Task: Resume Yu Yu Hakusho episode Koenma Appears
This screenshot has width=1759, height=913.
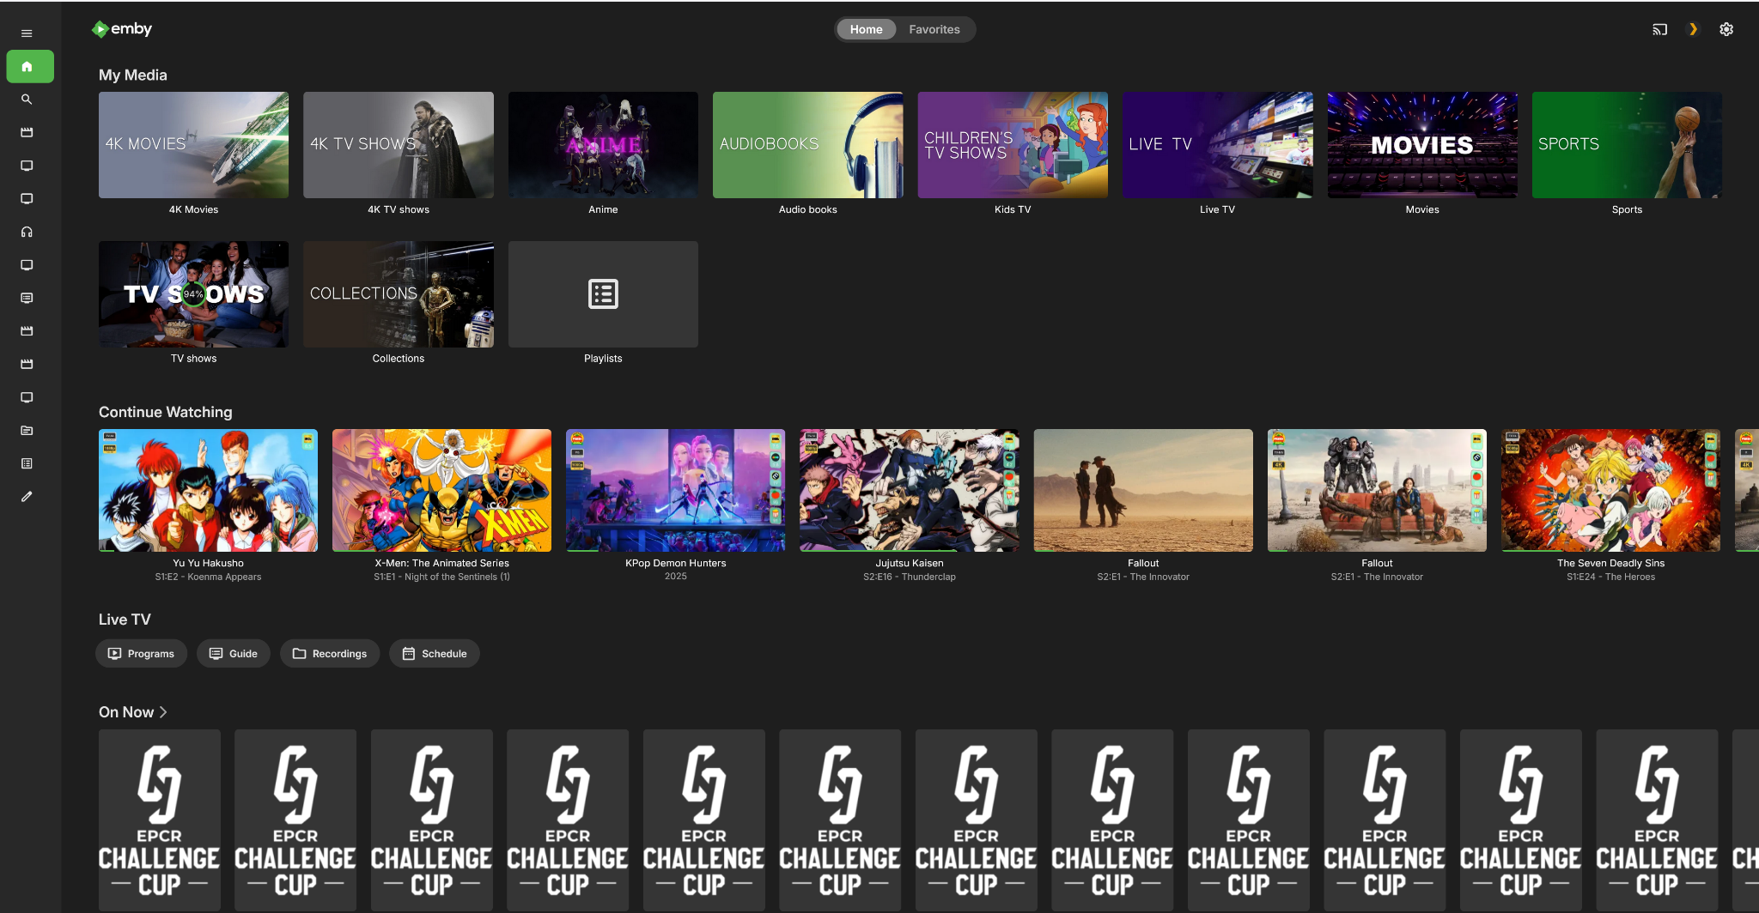Action: point(207,490)
